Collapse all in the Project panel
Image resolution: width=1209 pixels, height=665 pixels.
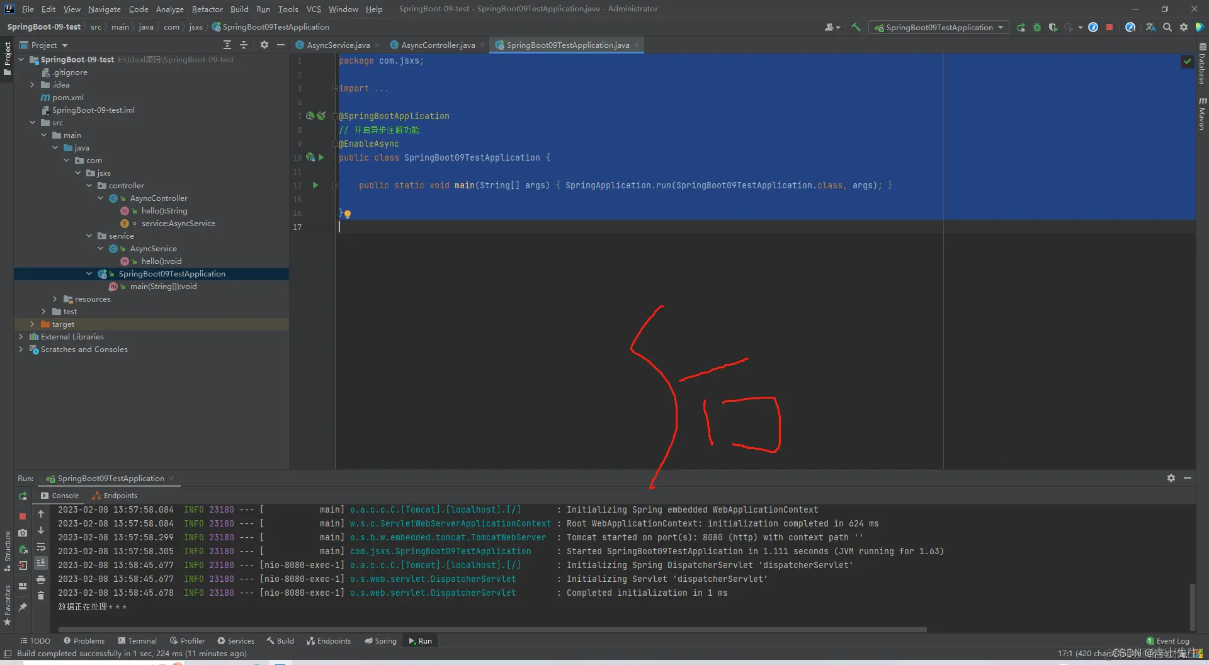click(244, 45)
